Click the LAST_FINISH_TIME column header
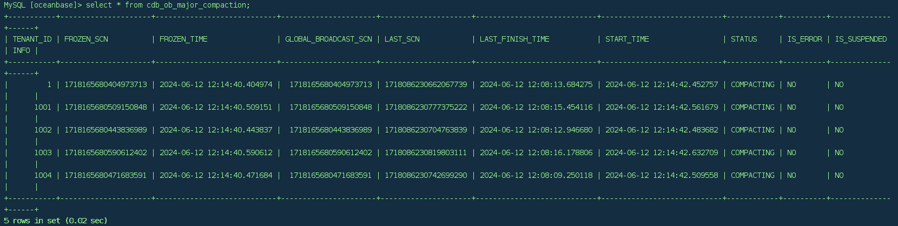Screen dimensions: 898x226 pyautogui.click(x=514, y=39)
